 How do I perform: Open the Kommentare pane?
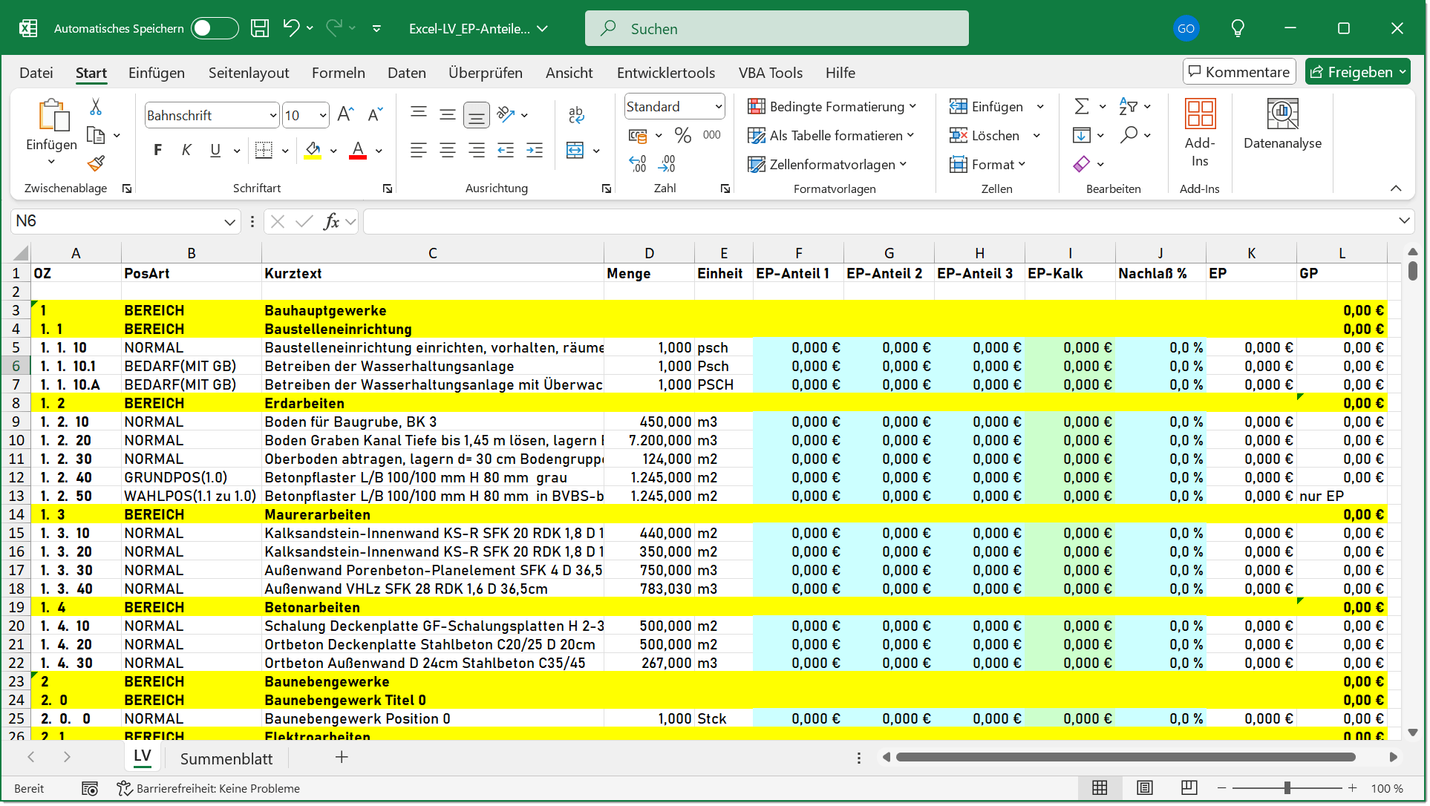pos(1238,71)
